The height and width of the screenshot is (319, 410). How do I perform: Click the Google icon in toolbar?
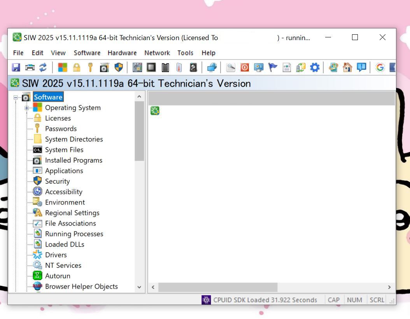tap(380, 67)
